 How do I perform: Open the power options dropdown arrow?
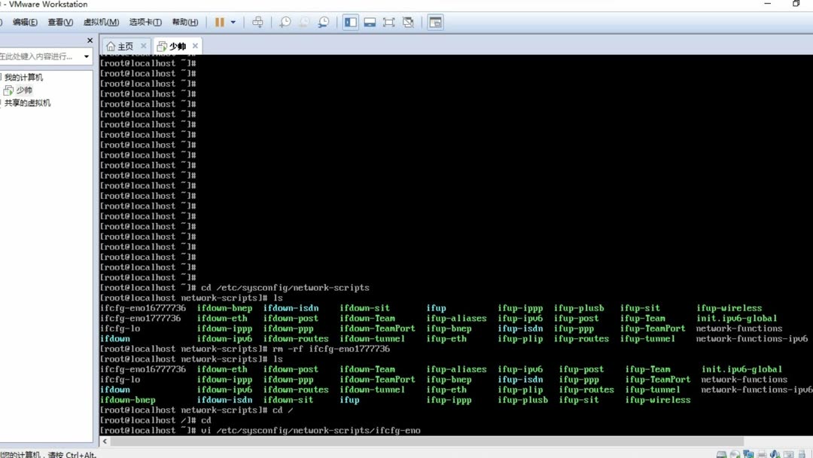tap(233, 22)
